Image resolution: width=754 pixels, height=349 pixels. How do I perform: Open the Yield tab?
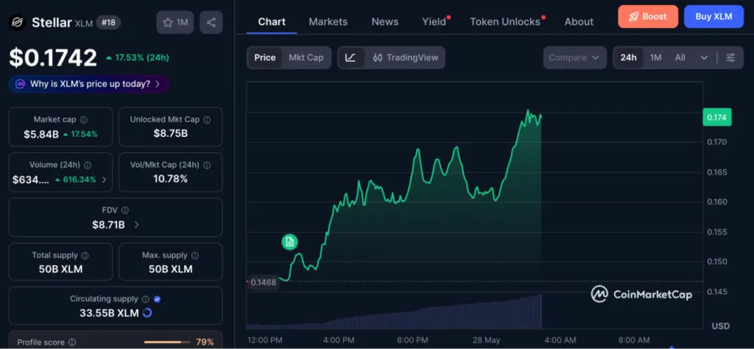(x=434, y=21)
